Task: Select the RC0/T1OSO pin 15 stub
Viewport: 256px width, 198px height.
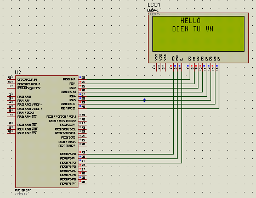Action: point(83,117)
